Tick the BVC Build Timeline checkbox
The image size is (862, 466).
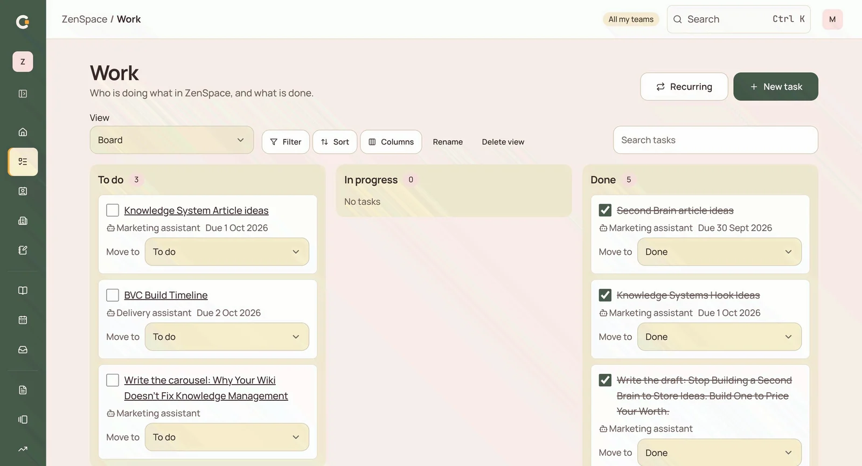[113, 295]
